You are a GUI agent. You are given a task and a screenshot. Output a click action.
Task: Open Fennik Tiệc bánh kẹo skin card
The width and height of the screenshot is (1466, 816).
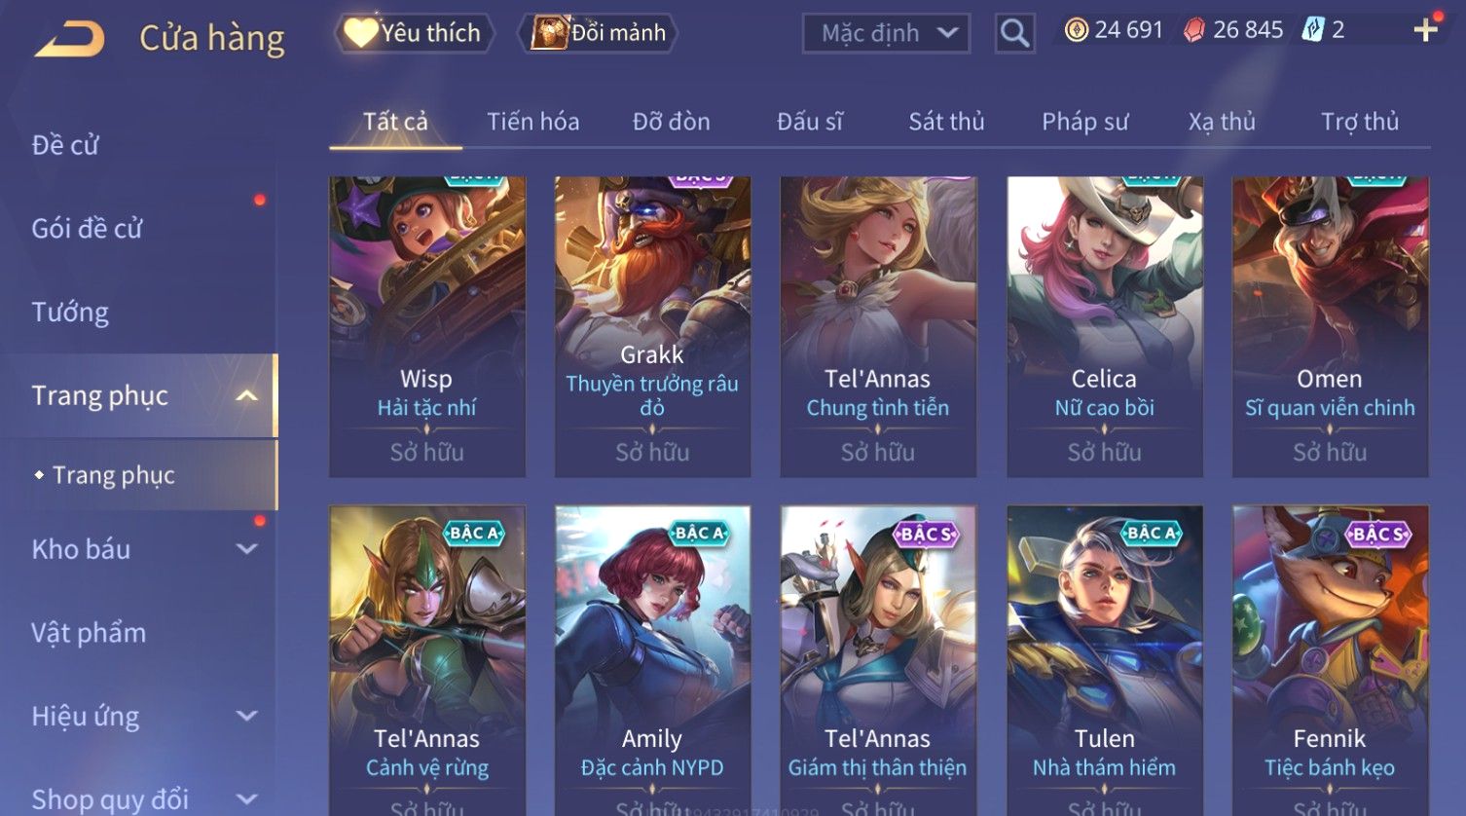click(x=1330, y=660)
